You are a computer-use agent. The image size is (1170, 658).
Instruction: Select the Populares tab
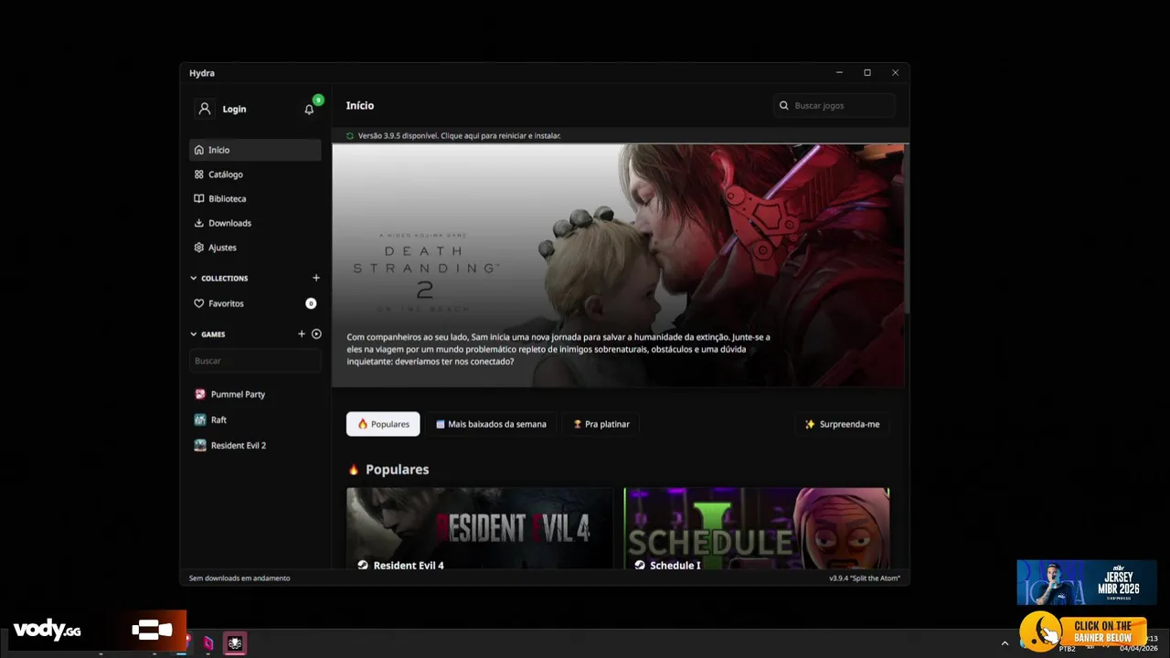[x=383, y=424]
